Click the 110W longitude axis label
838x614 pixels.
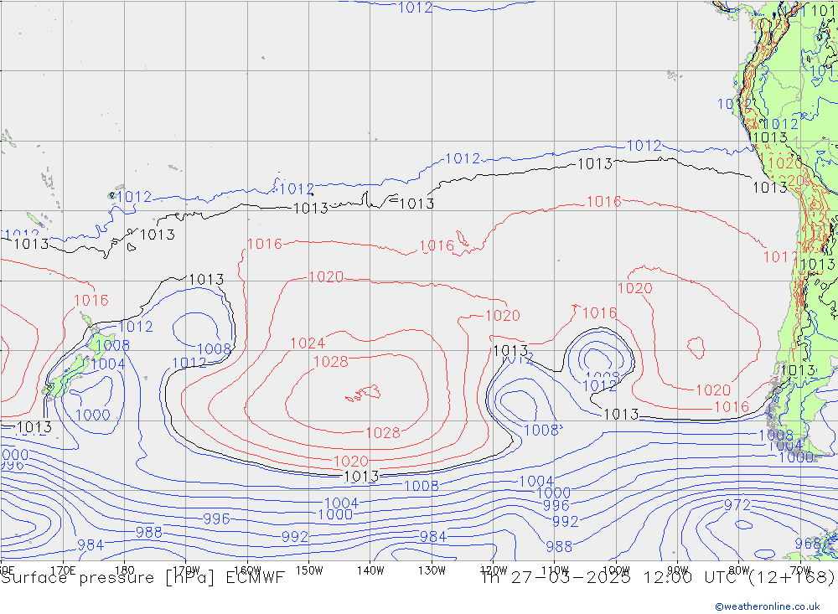pos(555,570)
